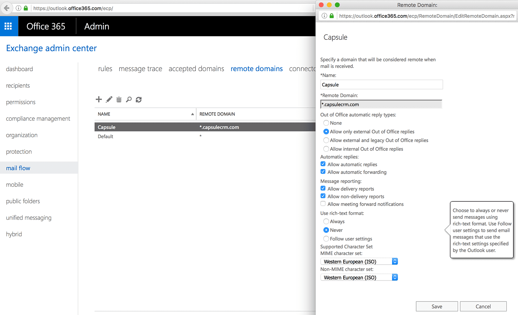Click the Remote Domain popup address bar

426,16
